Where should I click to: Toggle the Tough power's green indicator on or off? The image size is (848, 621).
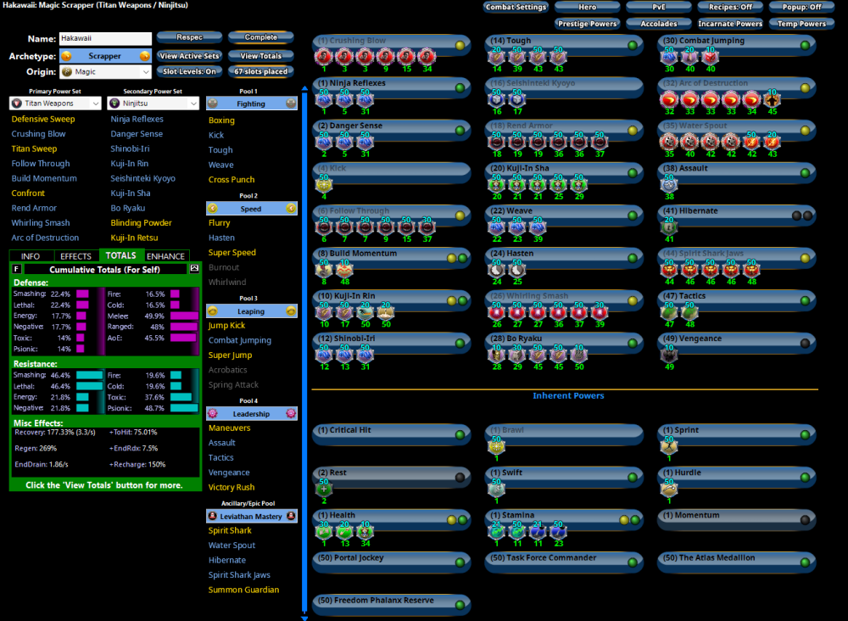632,45
